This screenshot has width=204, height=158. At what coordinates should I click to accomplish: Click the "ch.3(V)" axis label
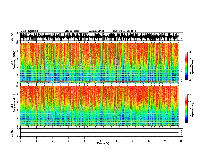[x=12, y=132]
